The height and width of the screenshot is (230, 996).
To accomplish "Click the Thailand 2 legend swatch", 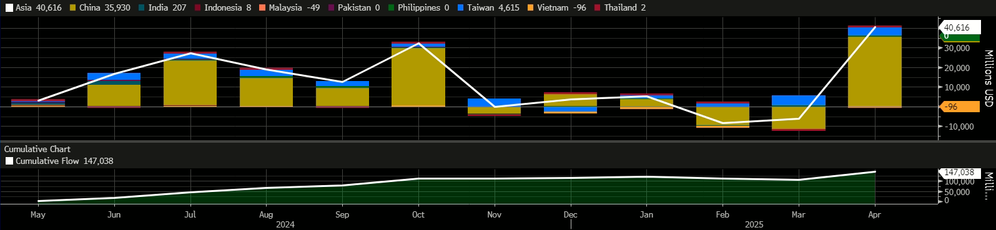I will tap(598, 8).
